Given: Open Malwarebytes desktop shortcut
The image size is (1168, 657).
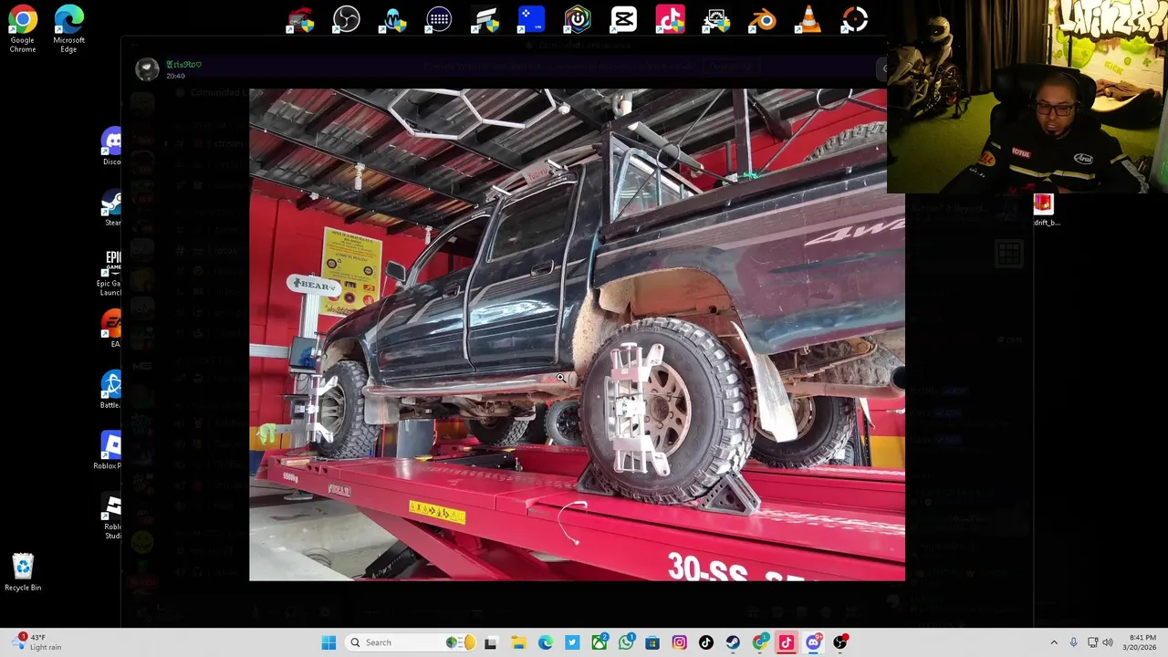Looking at the screenshot, I should (x=392, y=19).
